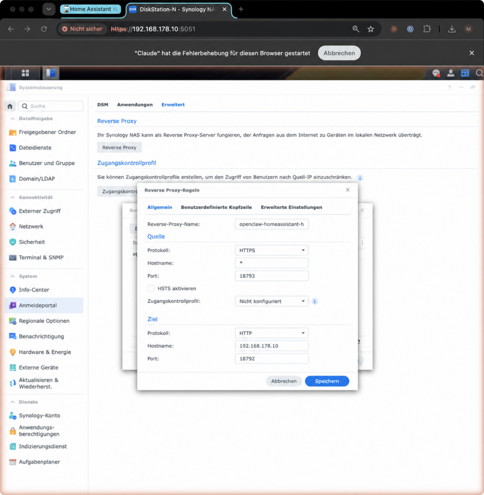484x495 pixels.
Task: Reload the browser page
Action: point(44,29)
